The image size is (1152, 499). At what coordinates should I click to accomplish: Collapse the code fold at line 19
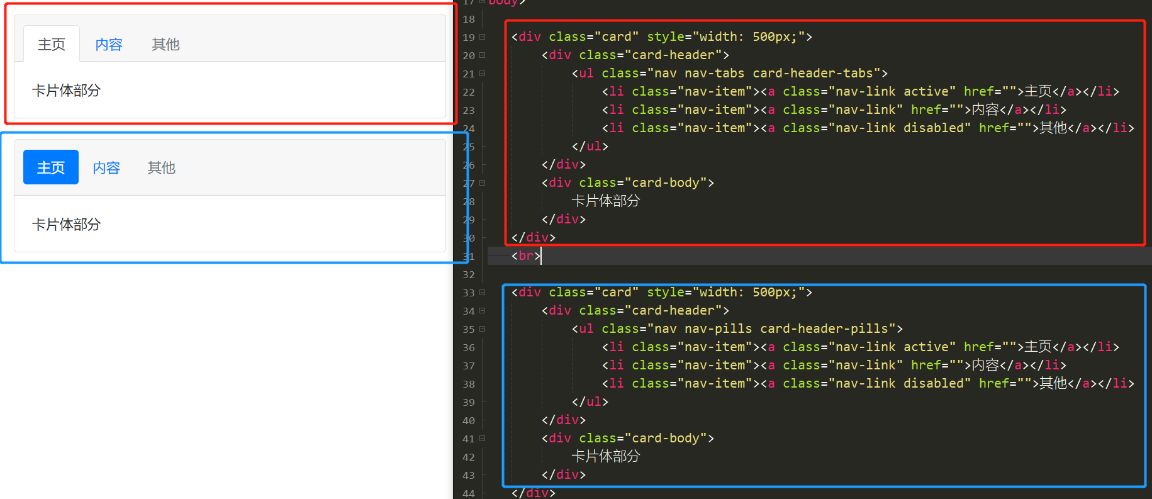[483, 37]
